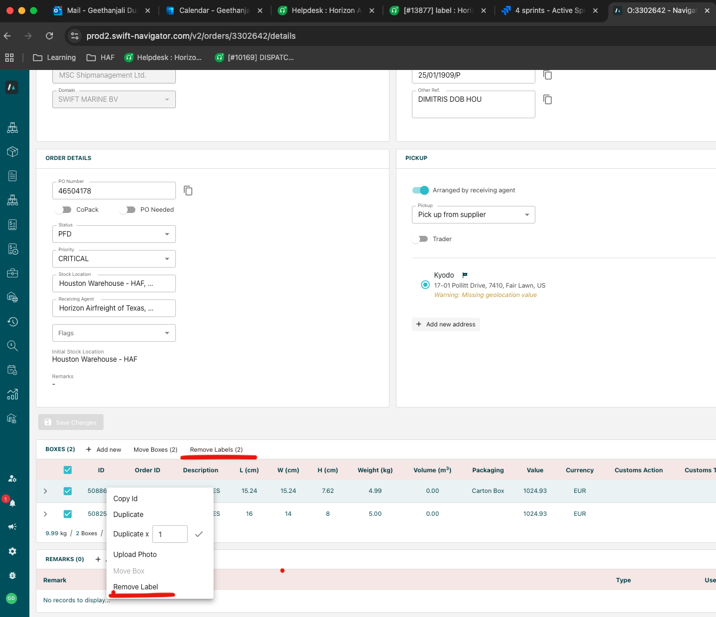This screenshot has height=617, width=716.
Task: Open the invoice-with-clock icon in the sidebar
Action: pyautogui.click(x=12, y=249)
